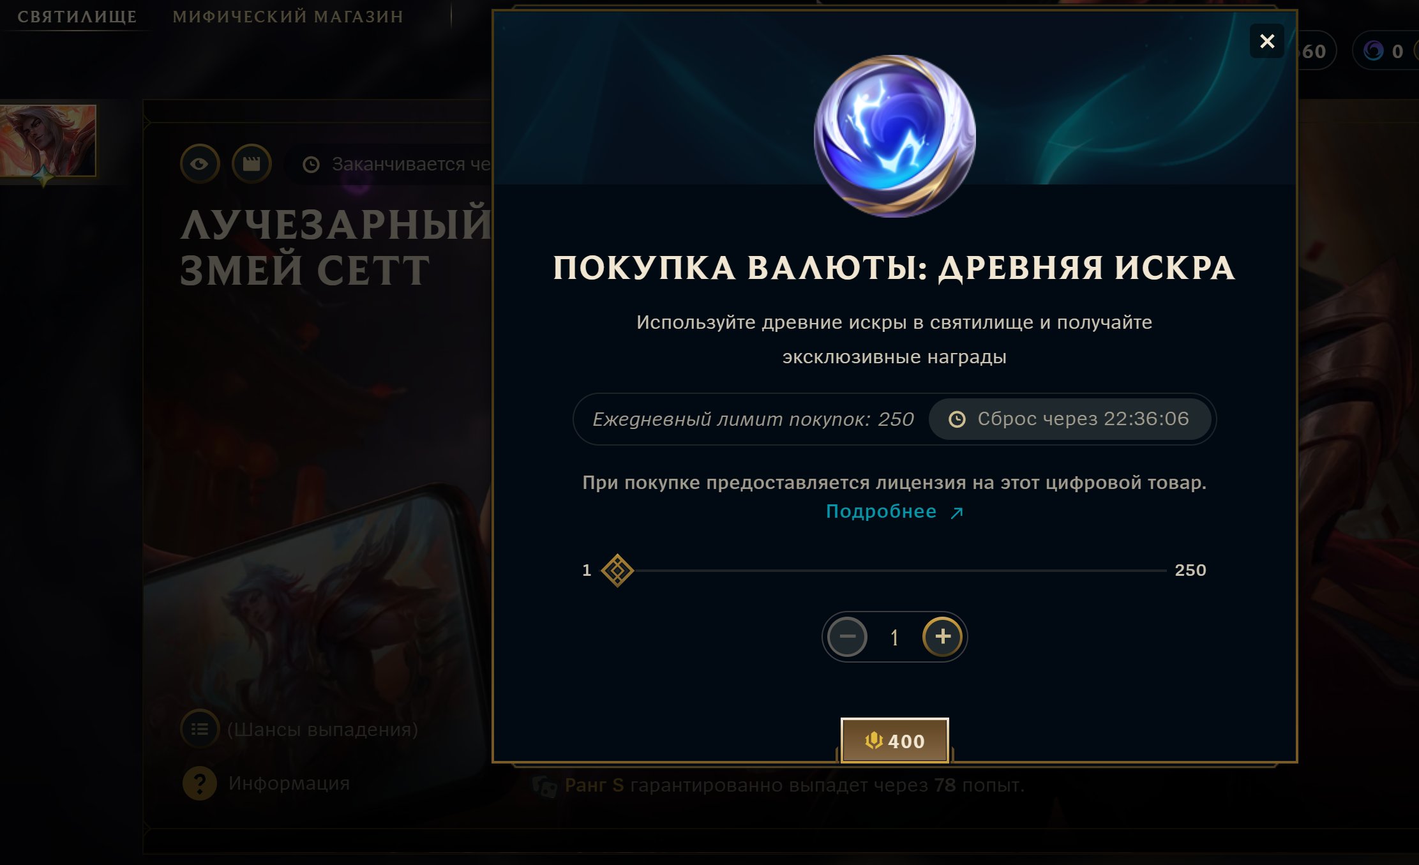Click the quantity number field showing 1
This screenshot has height=865, width=1419.
click(894, 637)
